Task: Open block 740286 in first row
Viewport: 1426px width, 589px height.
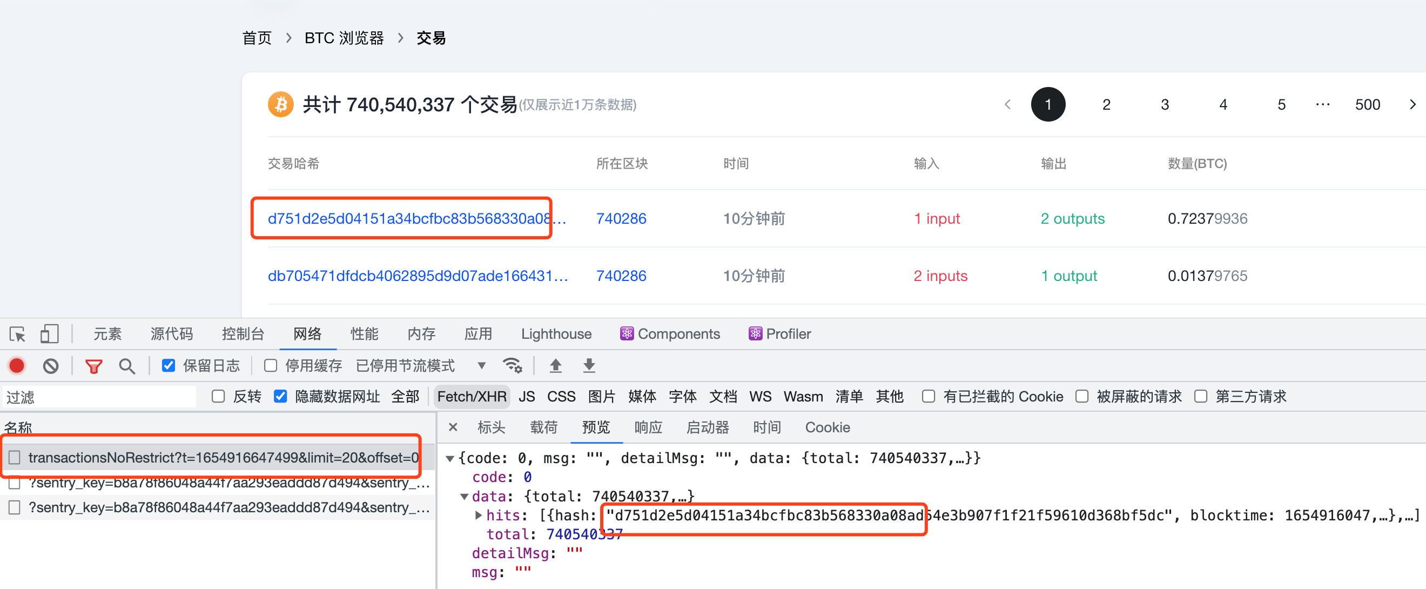Action: click(621, 219)
